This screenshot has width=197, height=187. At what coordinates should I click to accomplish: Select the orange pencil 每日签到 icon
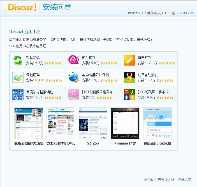pos(129,60)
